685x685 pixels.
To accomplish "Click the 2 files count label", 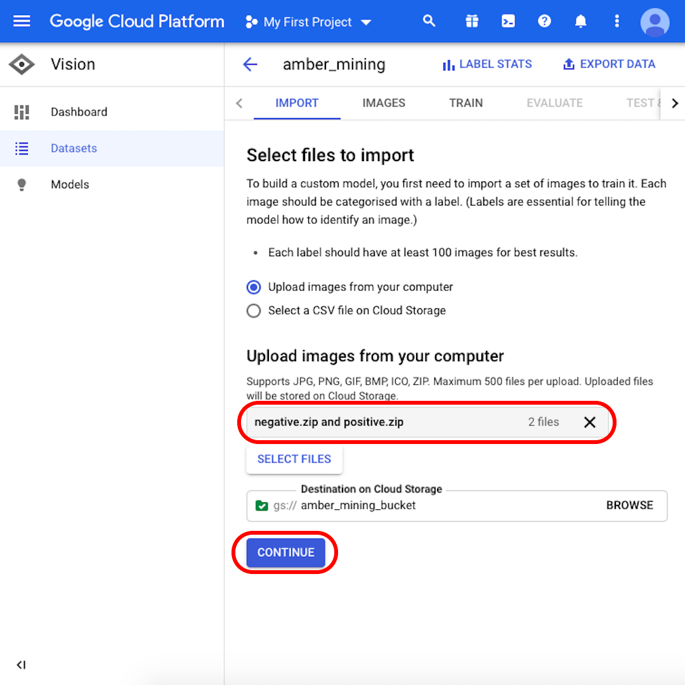I will coord(544,422).
